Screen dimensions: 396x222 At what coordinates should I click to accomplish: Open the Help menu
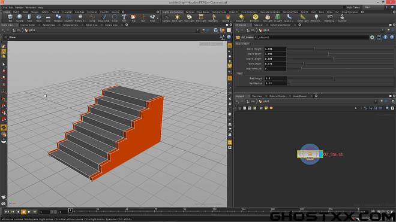(x=40, y=8)
